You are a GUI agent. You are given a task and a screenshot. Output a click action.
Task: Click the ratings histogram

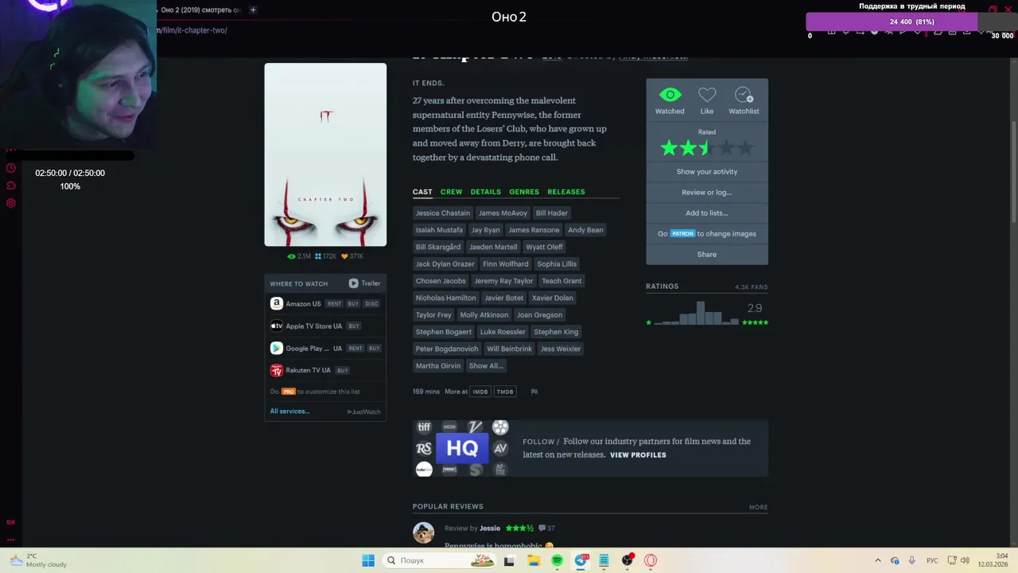click(698, 312)
